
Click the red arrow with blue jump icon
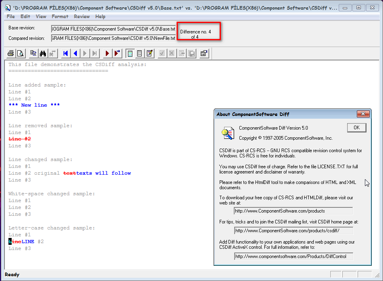[x=117, y=53]
